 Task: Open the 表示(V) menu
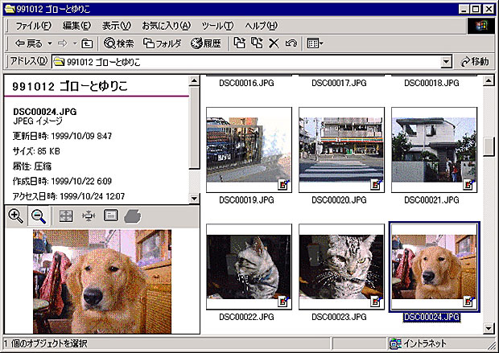116,26
